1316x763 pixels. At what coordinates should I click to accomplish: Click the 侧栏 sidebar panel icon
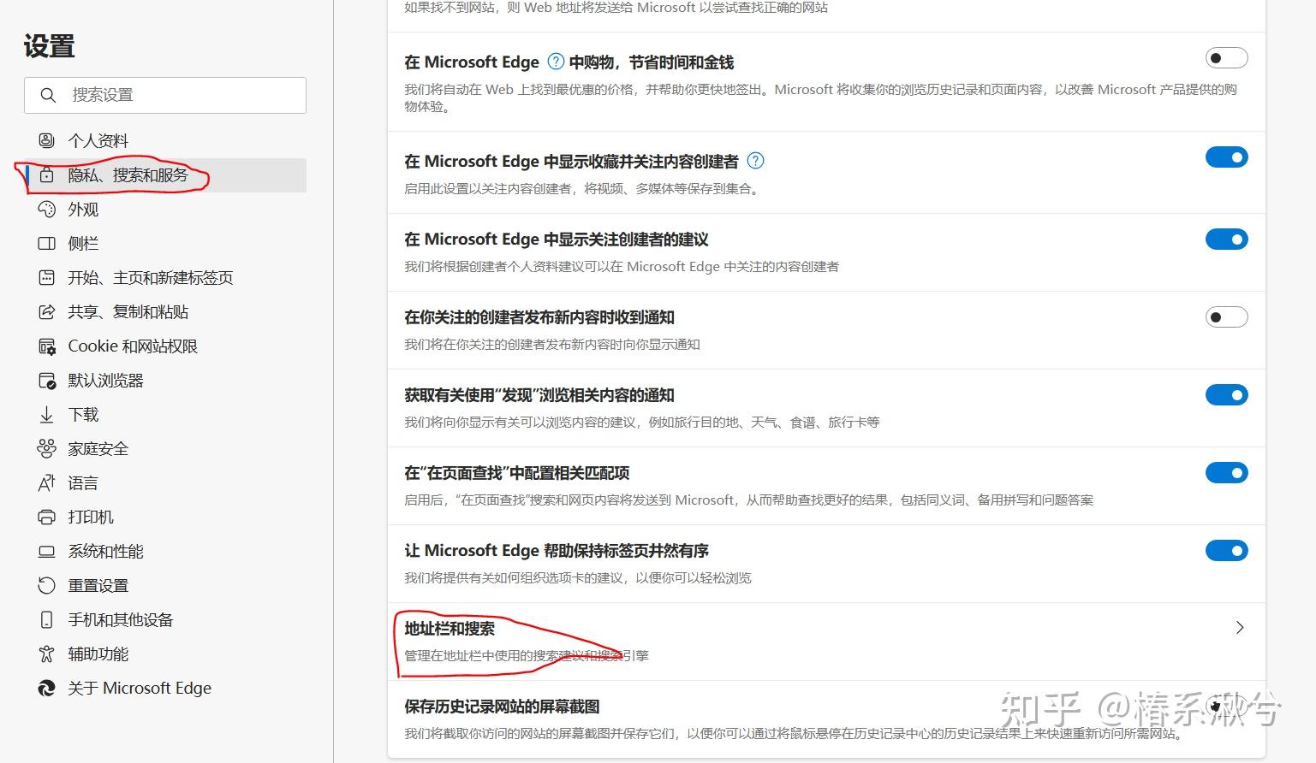(x=46, y=243)
